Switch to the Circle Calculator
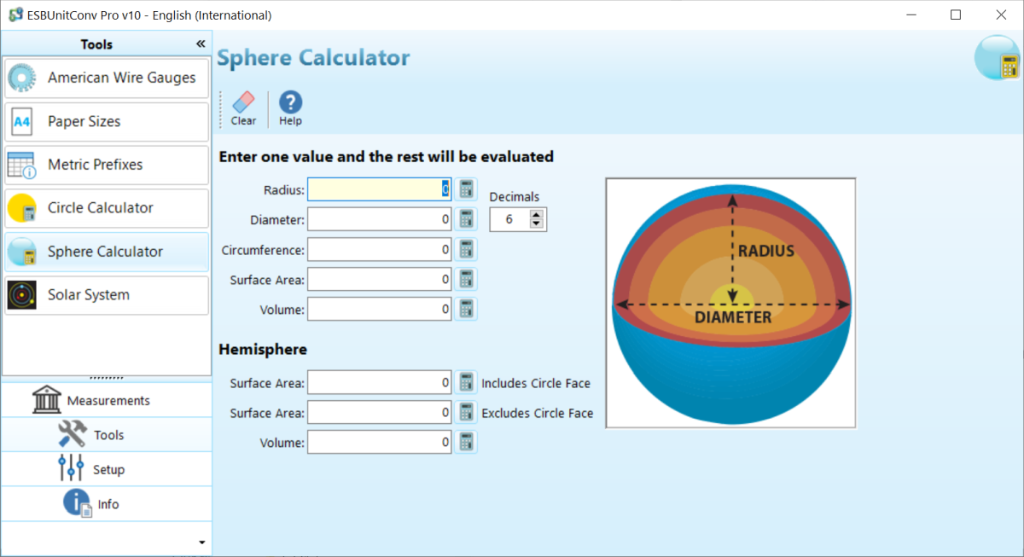The width and height of the screenshot is (1024, 557). (x=106, y=207)
